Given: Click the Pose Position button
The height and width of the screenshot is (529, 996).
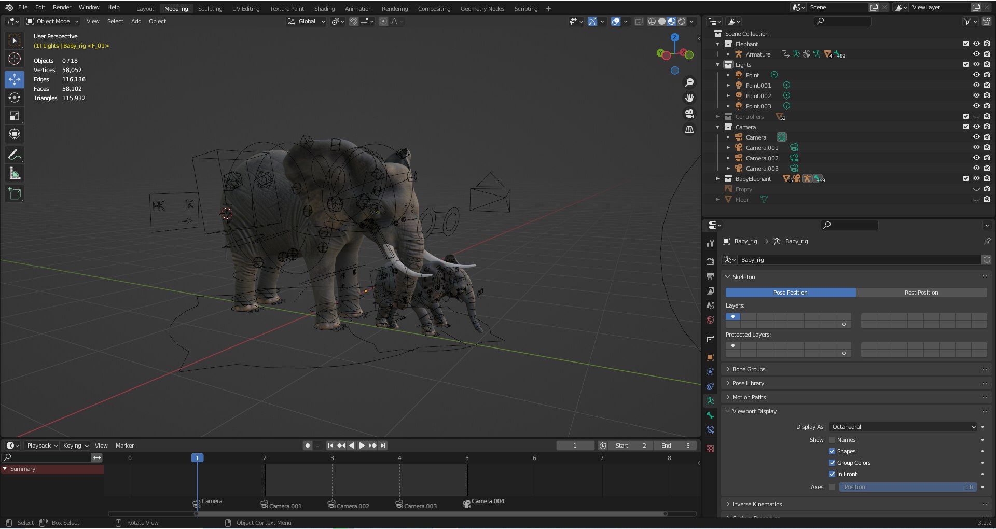Looking at the screenshot, I should pyautogui.click(x=791, y=293).
